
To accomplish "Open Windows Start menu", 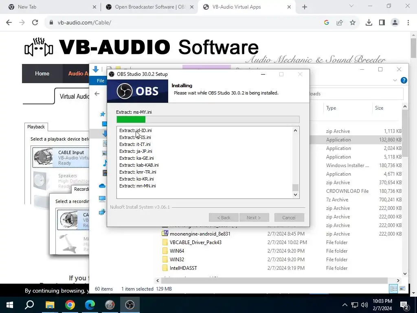I will (x=10, y=305).
